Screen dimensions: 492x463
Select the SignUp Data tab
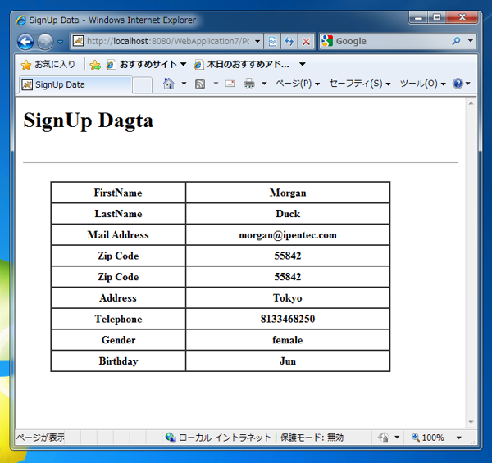point(75,84)
